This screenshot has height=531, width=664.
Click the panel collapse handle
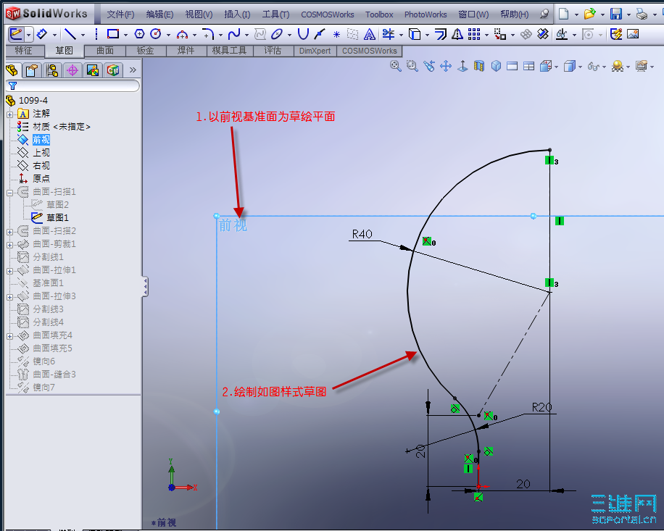click(x=145, y=286)
